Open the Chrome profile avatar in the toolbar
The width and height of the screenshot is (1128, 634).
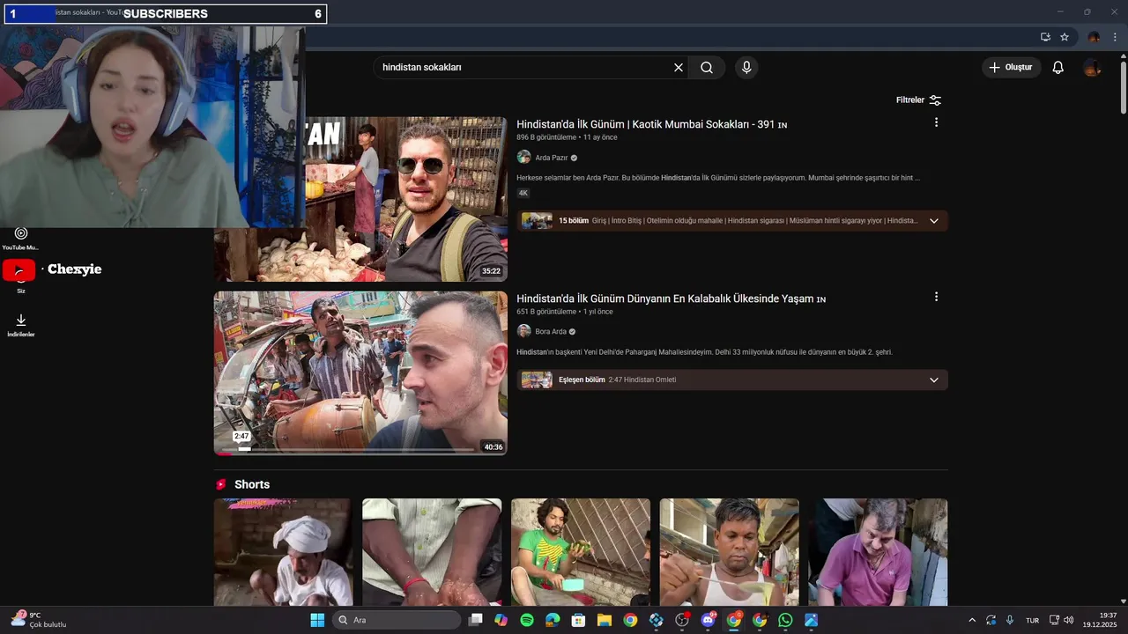1094,37
